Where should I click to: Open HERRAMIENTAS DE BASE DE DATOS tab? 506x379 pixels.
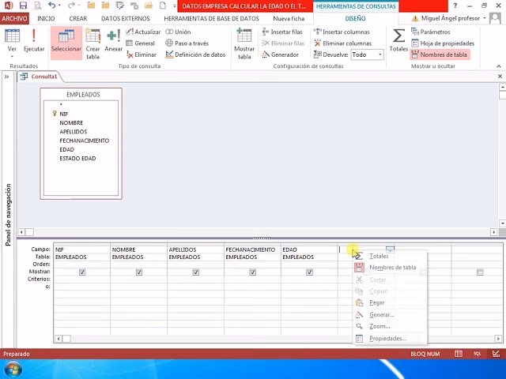coord(211,18)
